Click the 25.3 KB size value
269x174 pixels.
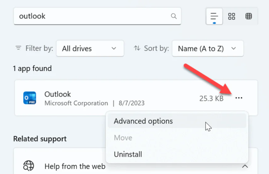(x=211, y=98)
